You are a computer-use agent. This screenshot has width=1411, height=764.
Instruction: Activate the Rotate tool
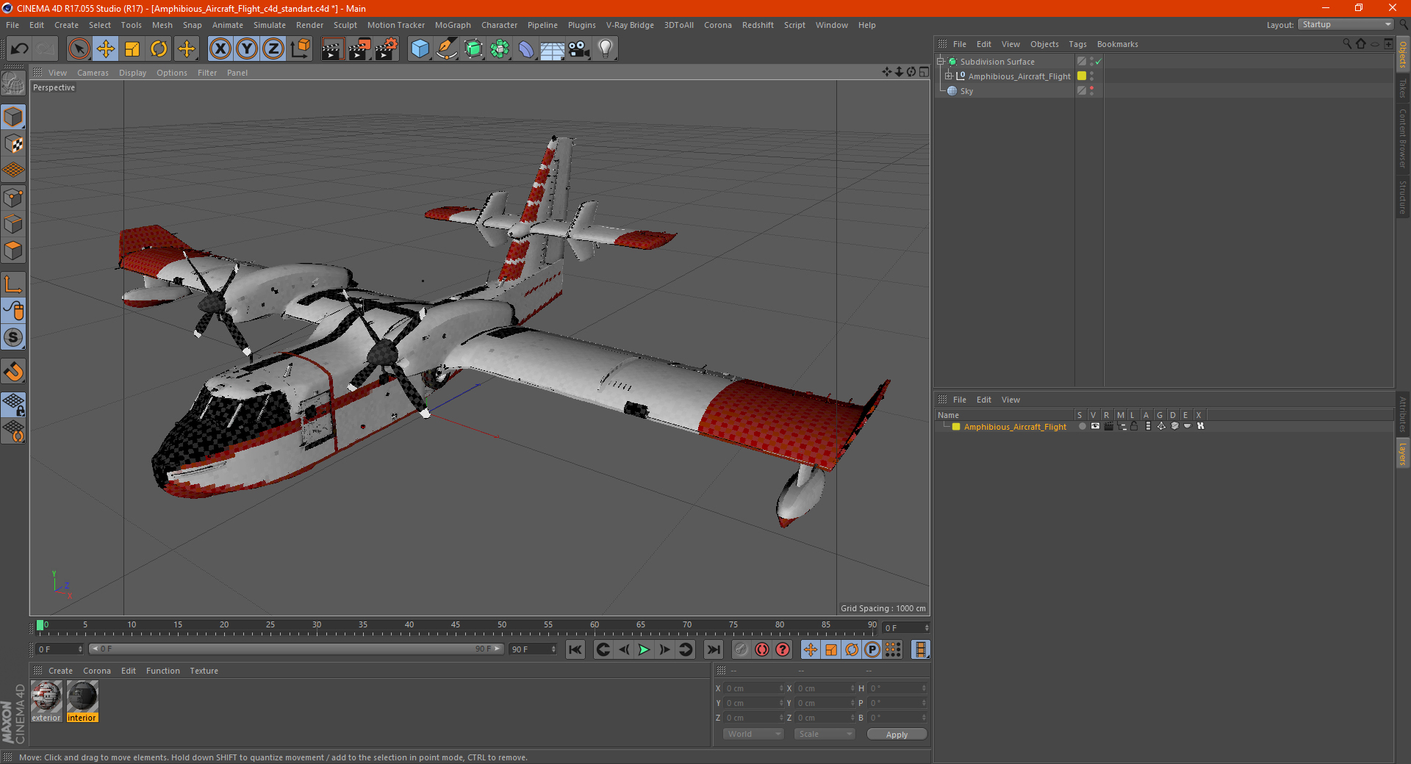pyautogui.click(x=159, y=49)
